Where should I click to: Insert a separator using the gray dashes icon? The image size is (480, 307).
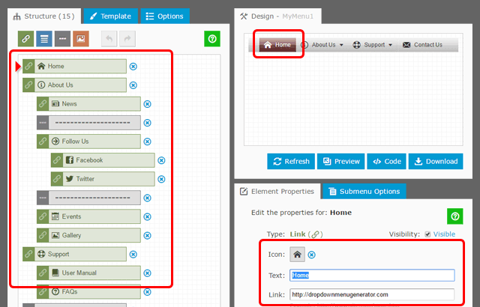pos(62,39)
